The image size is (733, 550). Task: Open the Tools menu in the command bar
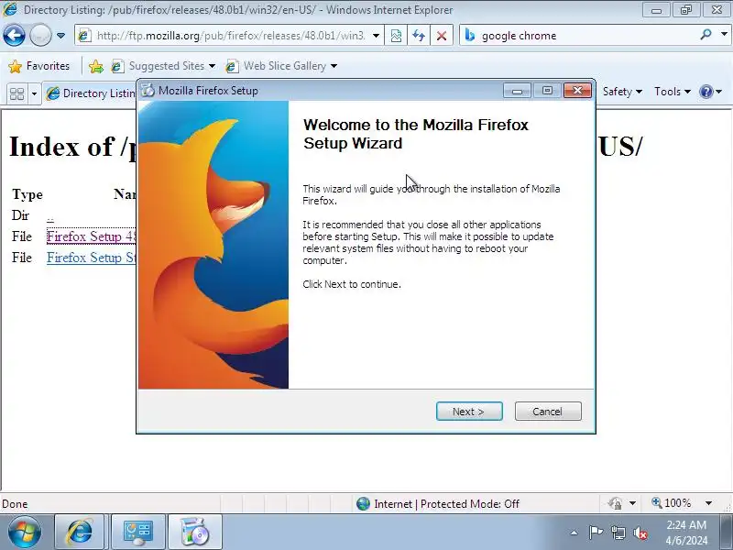coord(673,92)
